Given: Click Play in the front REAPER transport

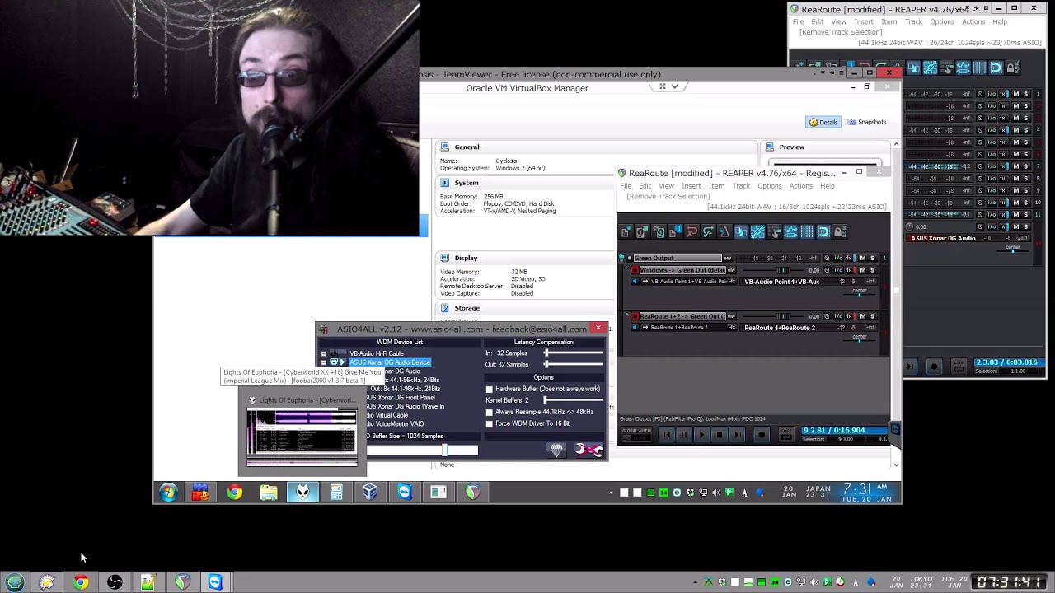Looking at the screenshot, I should (701, 434).
